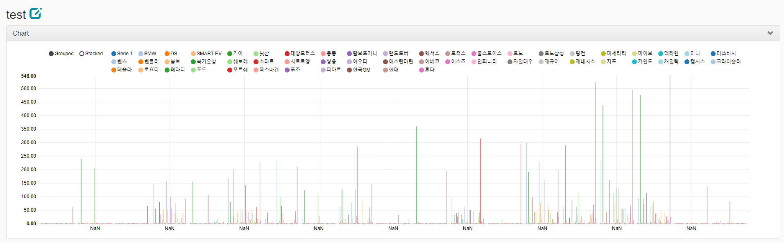
Task: Toggle the 아우디 legend series
Action: (x=357, y=62)
